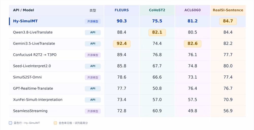Viewport: 254px width, 130px height.
Task: Click SeamlessStreaming FLEURS score 72.8
Action: 122,111
